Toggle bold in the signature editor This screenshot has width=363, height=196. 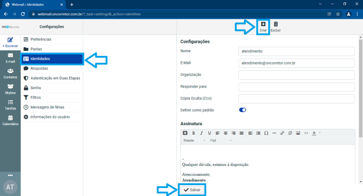click(x=194, y=133)
